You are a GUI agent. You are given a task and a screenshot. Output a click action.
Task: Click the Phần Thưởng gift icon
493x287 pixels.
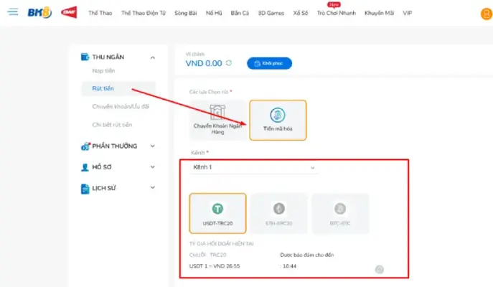tap(85, 146)
